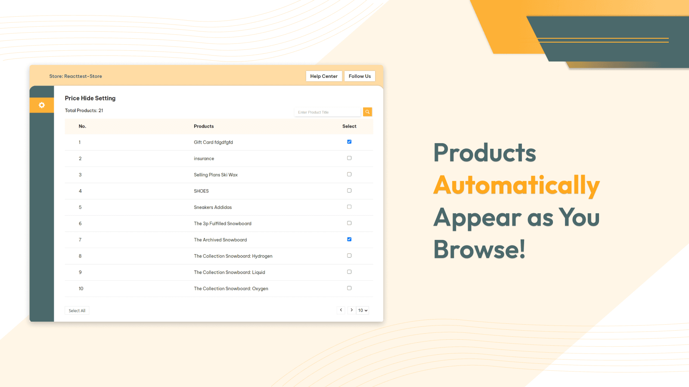Select the insurance product checkbox
Image resolution: width=689 pixels, height=387 pixels.
coord(349,158)
